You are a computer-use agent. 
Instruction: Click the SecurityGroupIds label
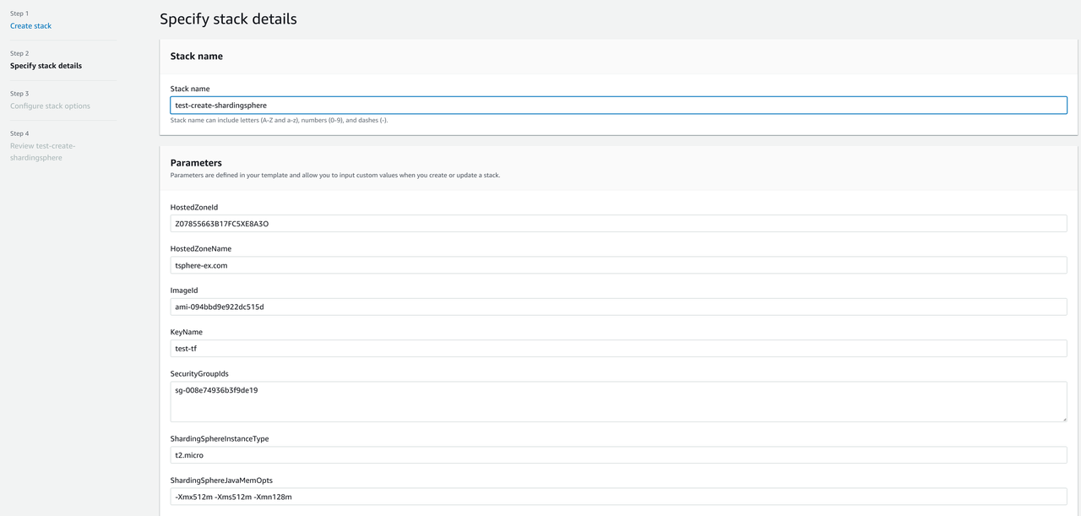tap(199, 374)
